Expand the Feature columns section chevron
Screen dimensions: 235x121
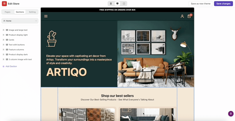coord(4,50)
